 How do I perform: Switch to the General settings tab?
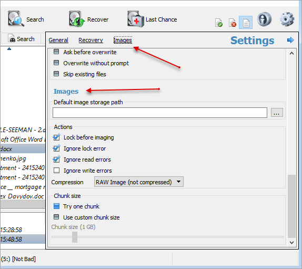[58, 40]
